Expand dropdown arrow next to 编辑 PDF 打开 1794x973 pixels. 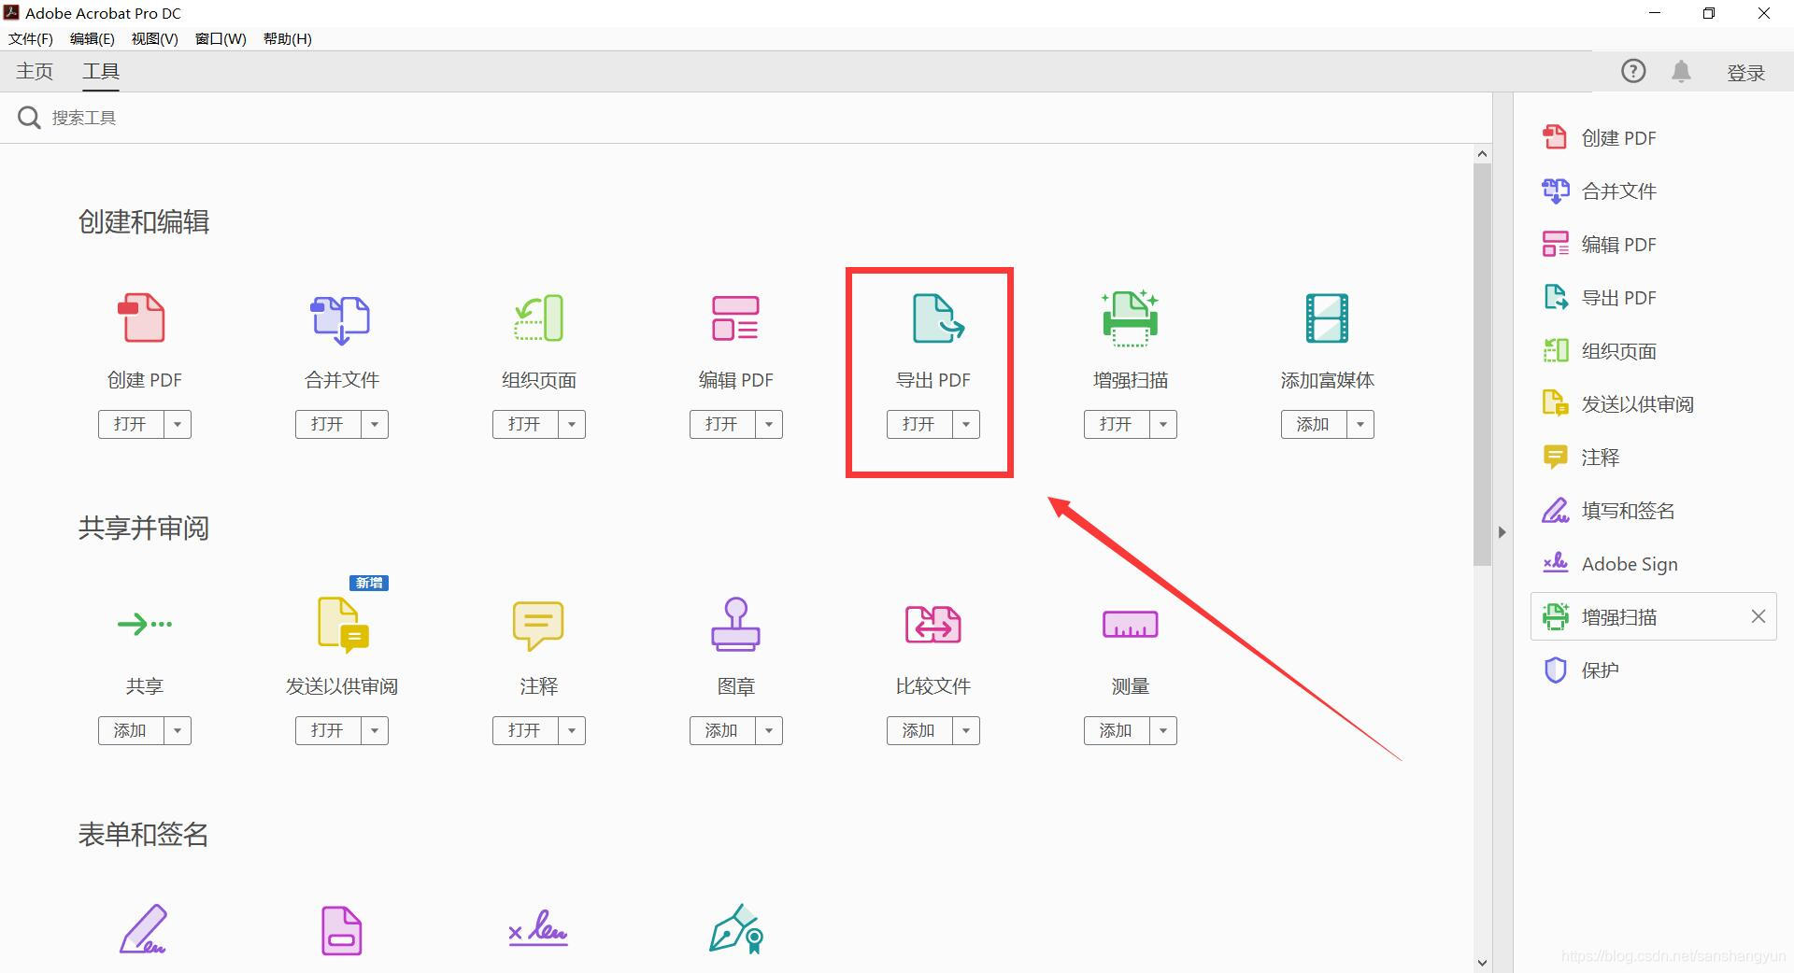[769, 424]
